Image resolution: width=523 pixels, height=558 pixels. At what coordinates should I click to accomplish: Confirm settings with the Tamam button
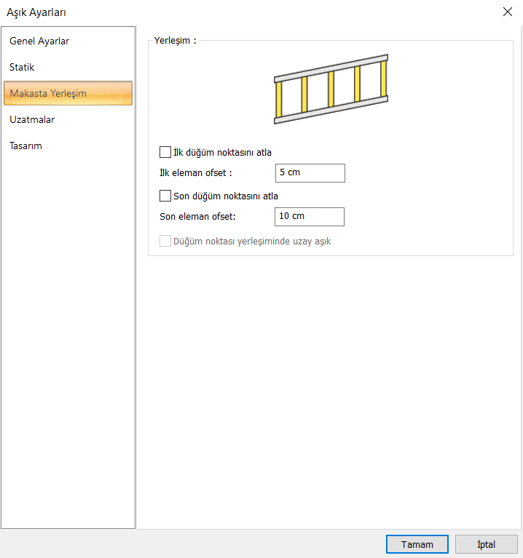click(x=417, y=544)
